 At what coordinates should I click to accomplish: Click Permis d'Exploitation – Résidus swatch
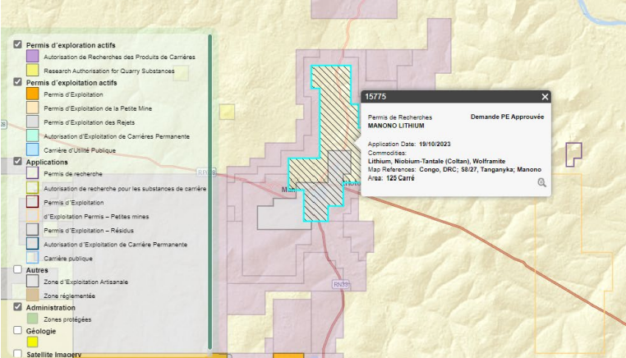32,229
